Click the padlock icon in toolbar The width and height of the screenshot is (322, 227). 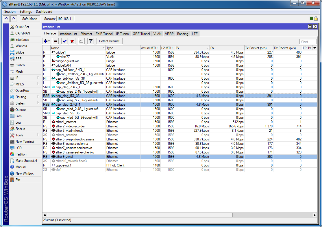[316, 19]
